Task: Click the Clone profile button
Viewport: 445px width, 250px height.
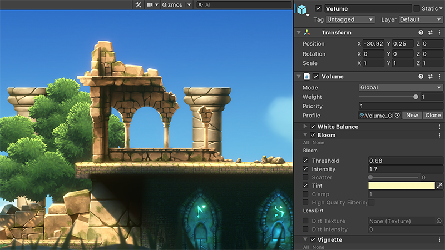Action: pyautogui.click(x=433, y=116)
